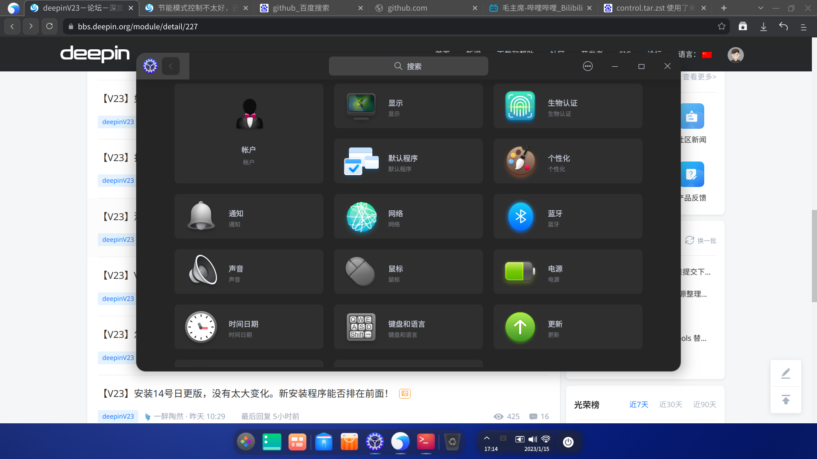Image resolution: width=817 pixels, height=459 pixels.
Task: Click the control center back arrow button
Action: click(171, 66)
